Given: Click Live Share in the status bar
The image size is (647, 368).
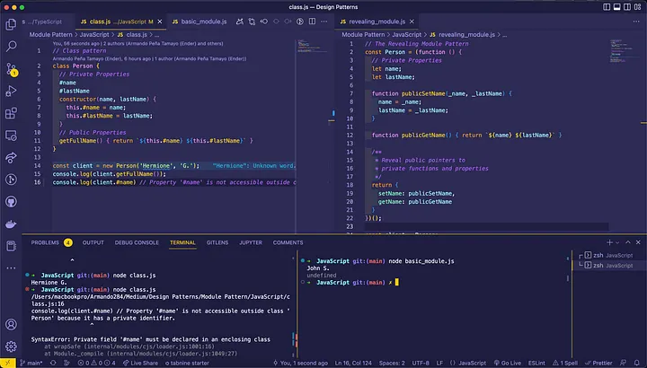Looking at the screenshot, I should [140, 363].
